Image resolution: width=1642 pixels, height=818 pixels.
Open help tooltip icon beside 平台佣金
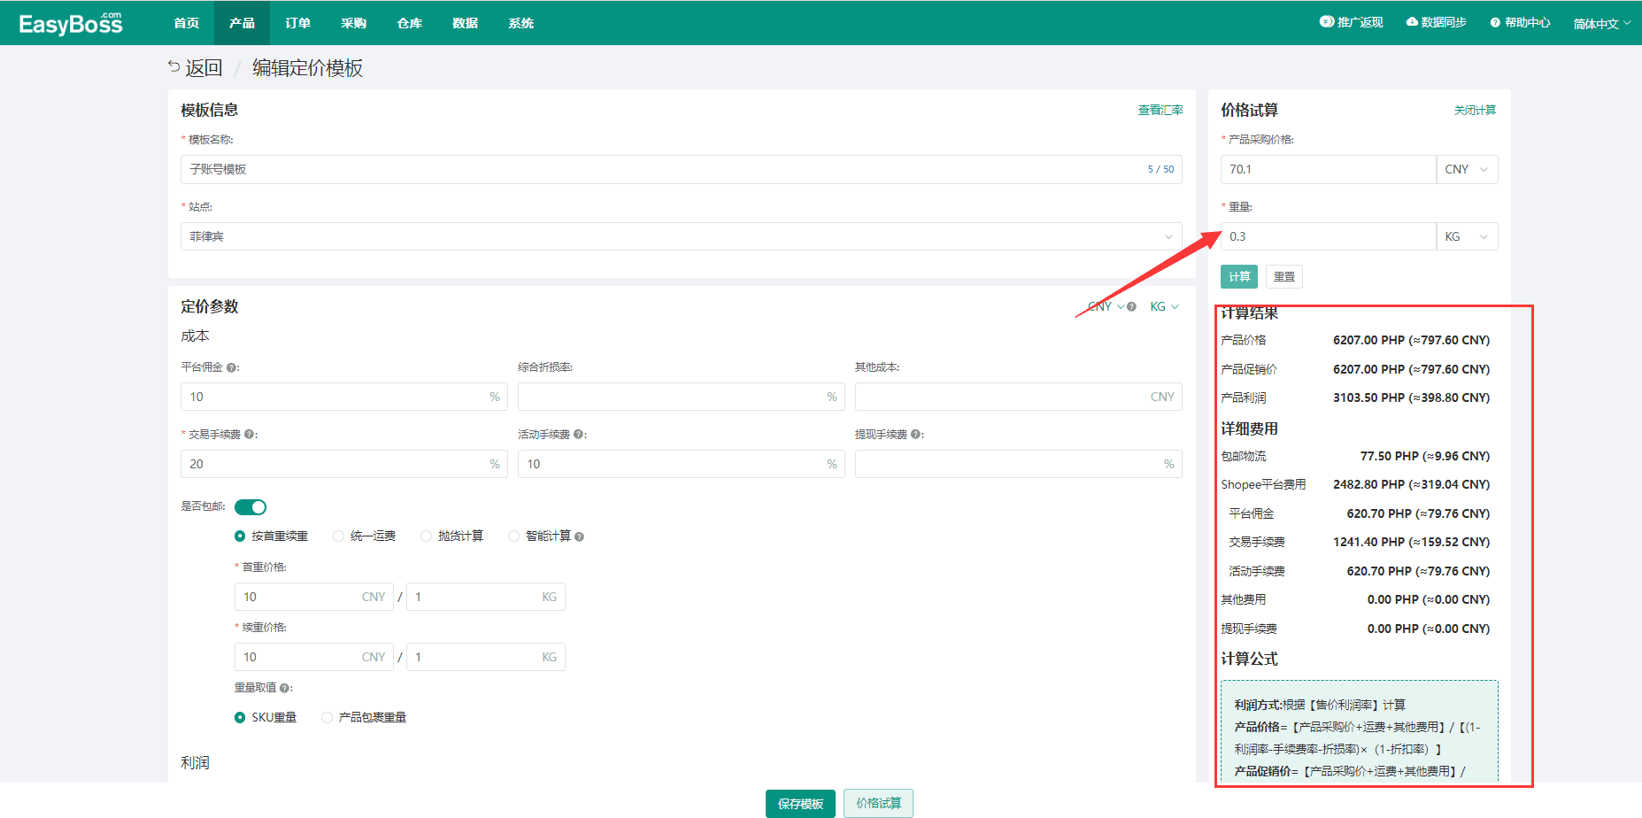(231, 367)
